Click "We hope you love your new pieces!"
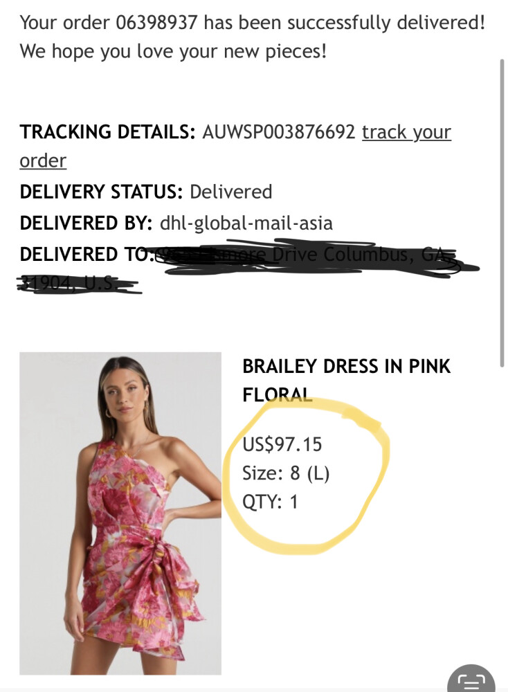The image size is (508, 692). pyautogui.click(x=173, y=51)
